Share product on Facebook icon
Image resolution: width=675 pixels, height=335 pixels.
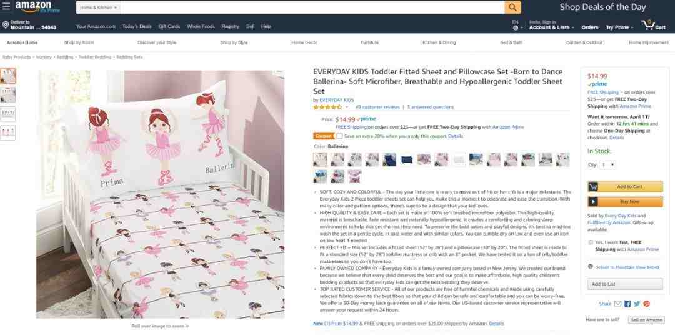tap(627, 304)
